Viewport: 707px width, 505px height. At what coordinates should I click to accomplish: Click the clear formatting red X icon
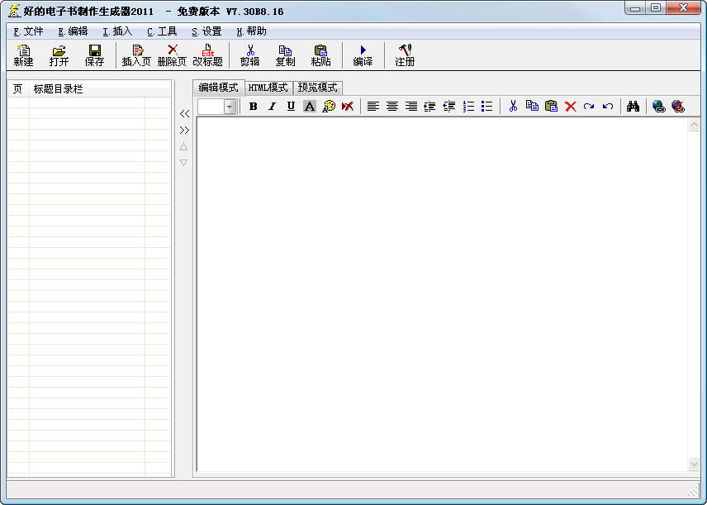(x=348, y=107)
